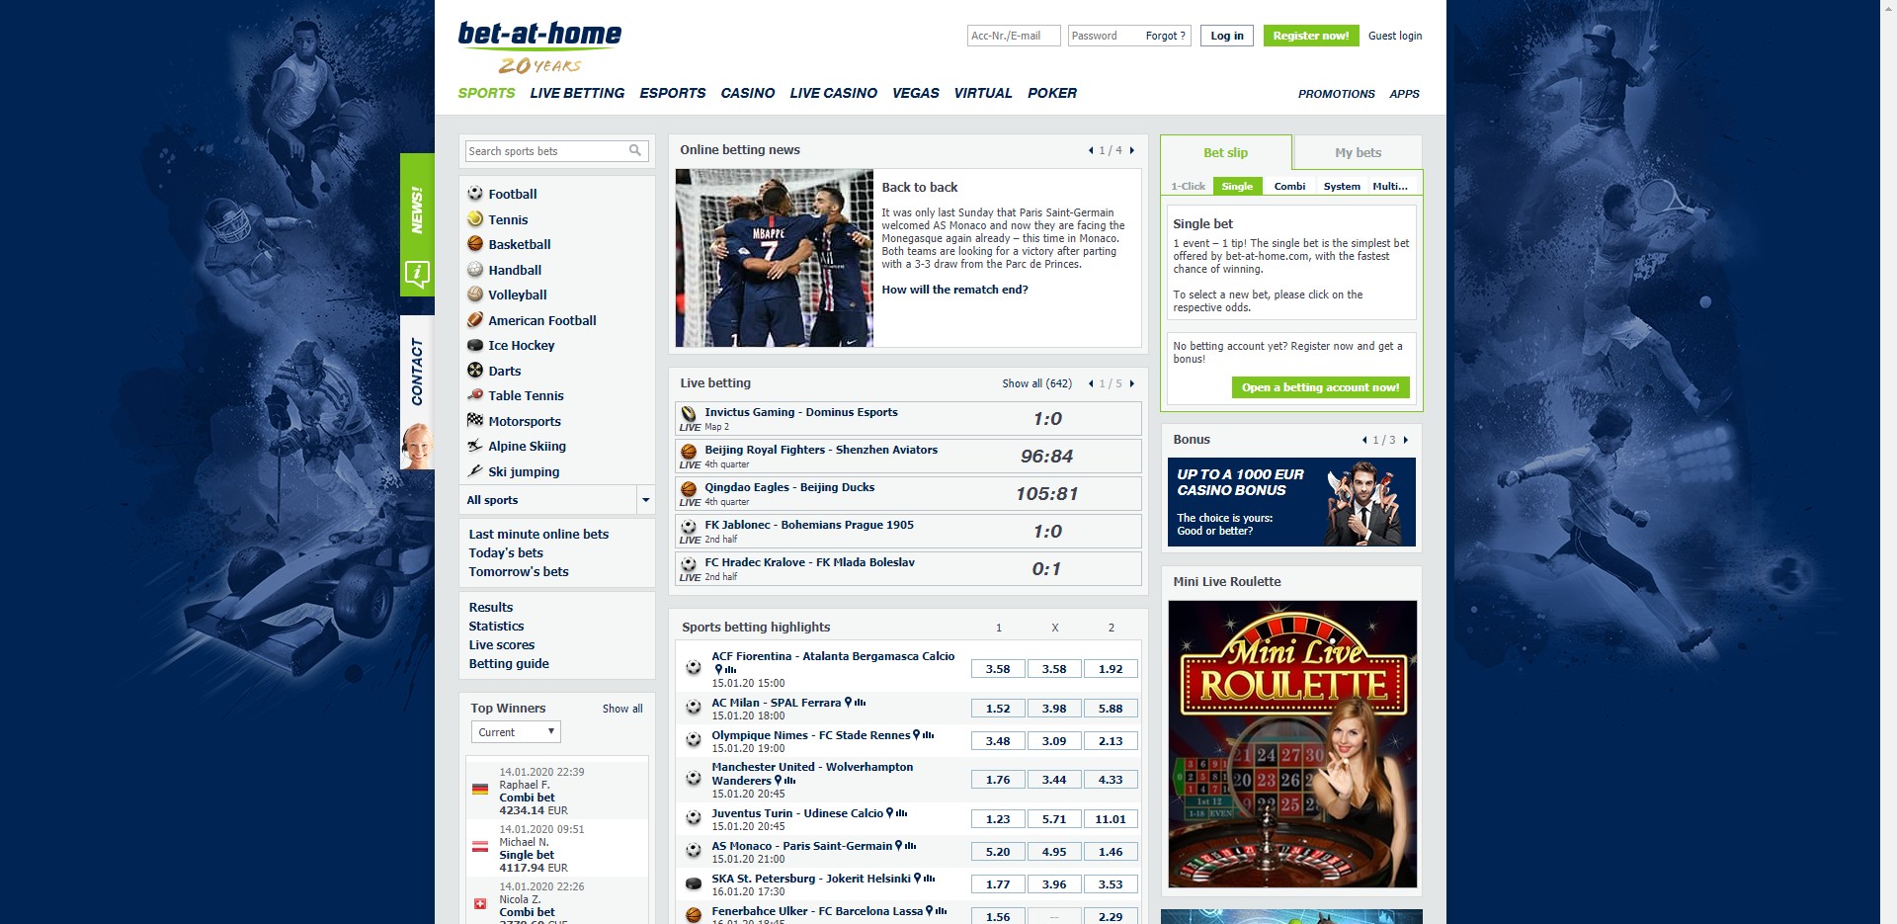Image resolution: width=1897 pixels, height=924 pixels.
Task: Open the CONTACT side tab
Action: [417, 392]
